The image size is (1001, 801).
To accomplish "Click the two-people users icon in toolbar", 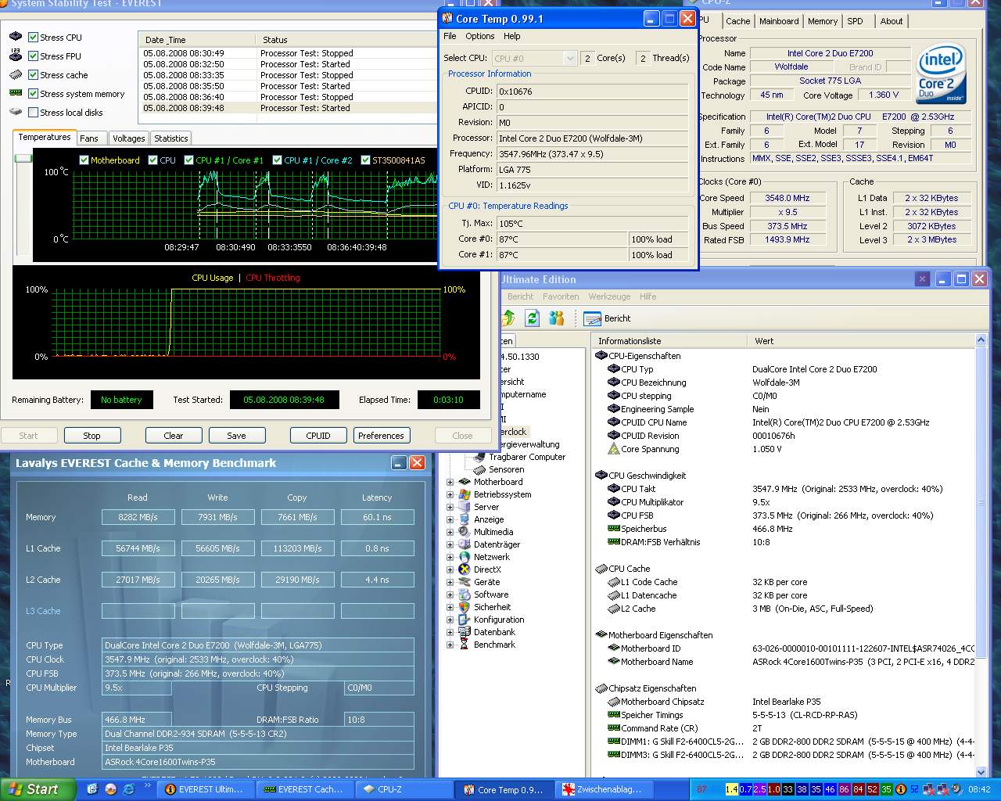I will 556,318.
